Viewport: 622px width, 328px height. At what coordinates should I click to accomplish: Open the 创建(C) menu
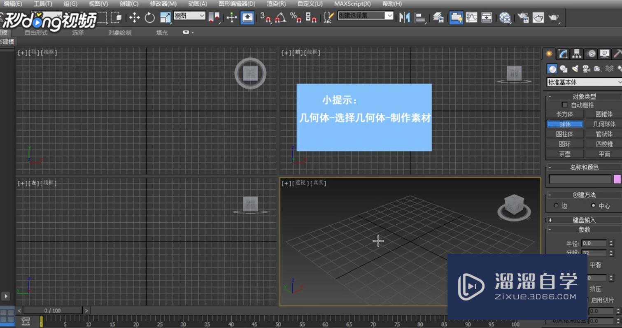129,4
